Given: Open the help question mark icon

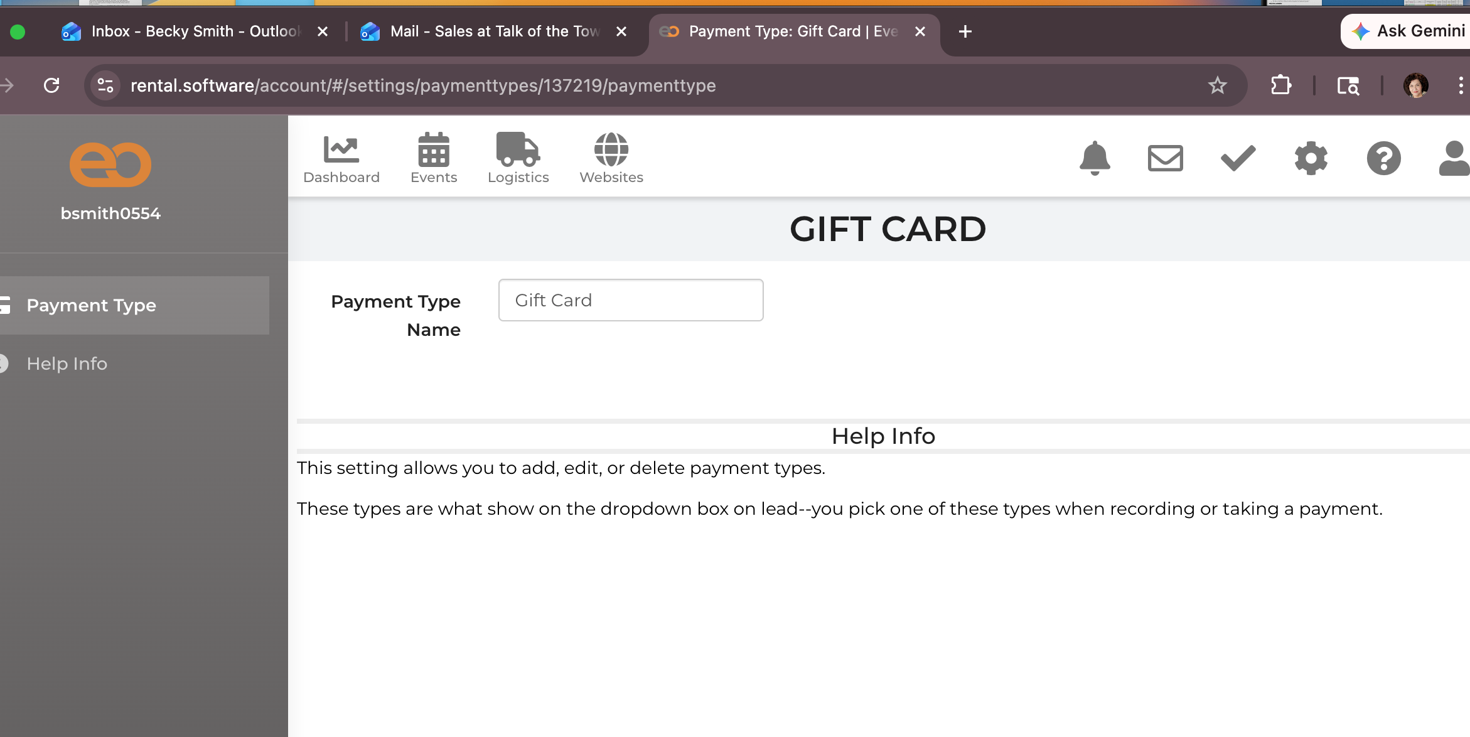Looking at the screenshot, I should coord(1383,158).
